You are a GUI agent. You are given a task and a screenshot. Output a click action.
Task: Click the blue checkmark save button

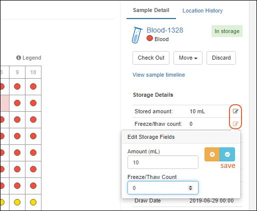pyautogui.click(x=227, y=154)
